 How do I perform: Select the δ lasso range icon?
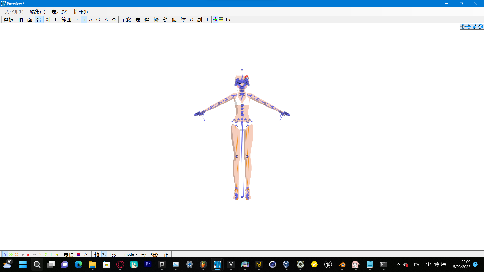(91, 20)
